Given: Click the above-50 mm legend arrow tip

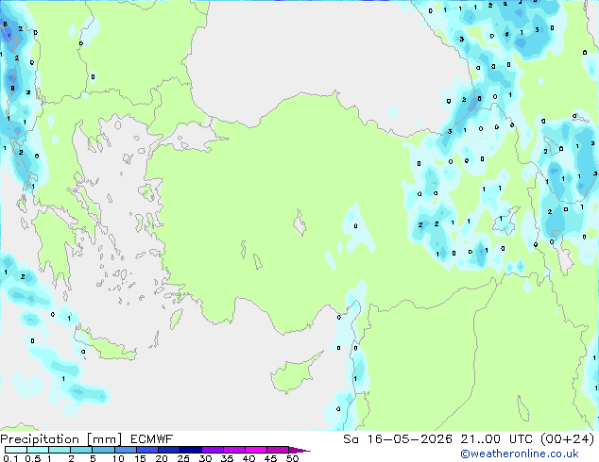Looking at the screenshot, I should (299, 450).
